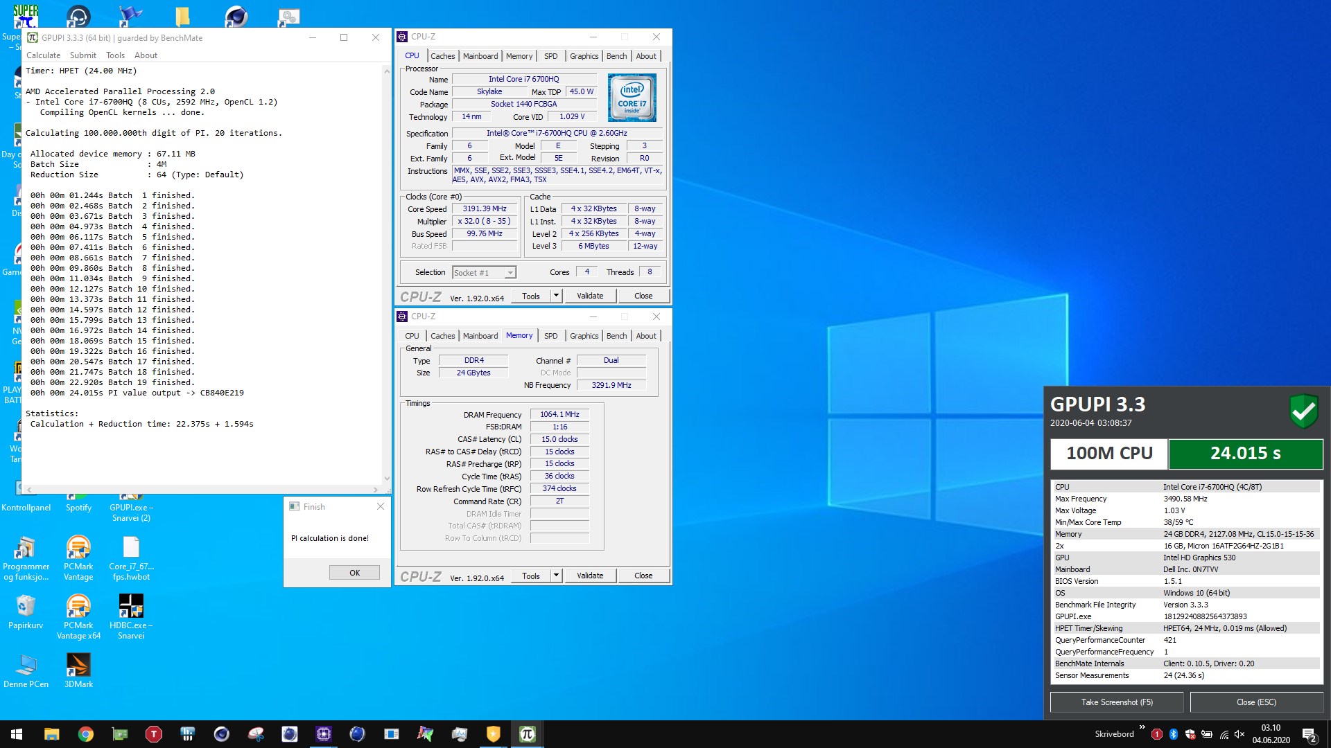Open the Calculate menu in GPUPI

pos(43,55)
